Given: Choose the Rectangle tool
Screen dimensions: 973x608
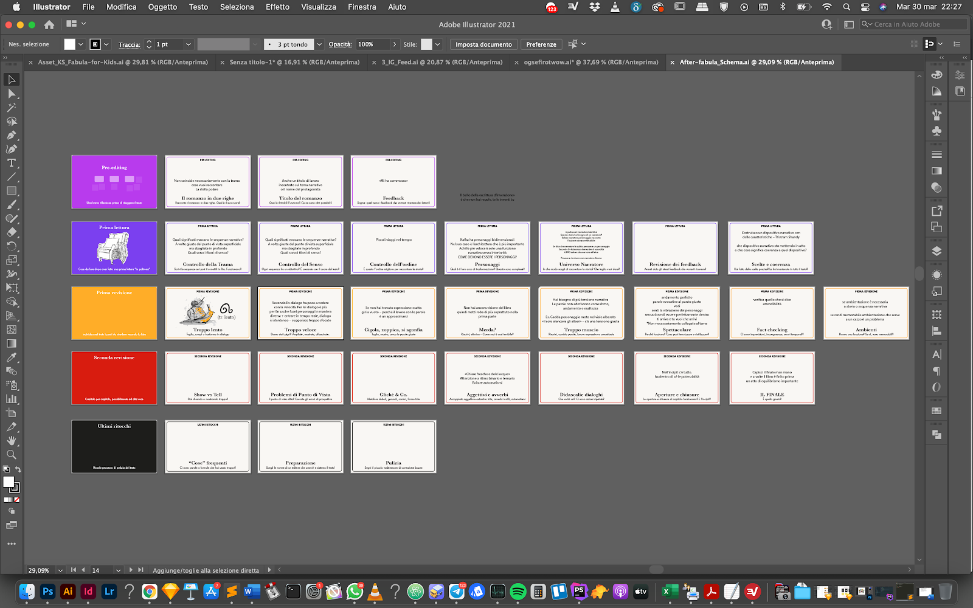Looking at the screenshot, I should [x=12, y=191].
